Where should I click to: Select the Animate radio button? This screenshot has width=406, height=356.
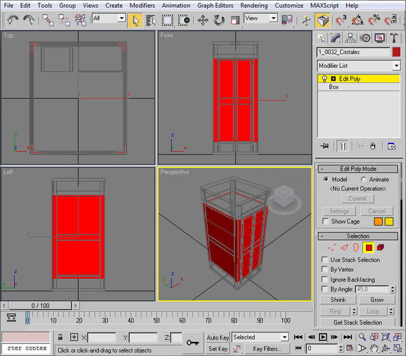click(363, 179)
